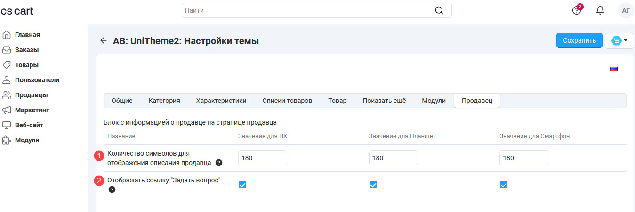Open Модули in the sidebar
Image resolution: width=635 pixels, height=212 pixels.
click(27, 140)
